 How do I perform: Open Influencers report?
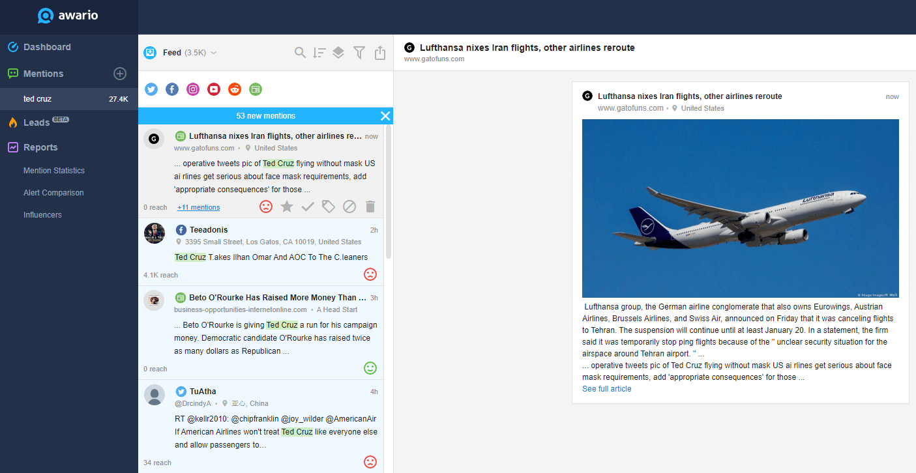[x=42, y=215]
